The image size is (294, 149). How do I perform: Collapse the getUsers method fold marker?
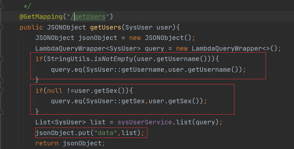pos(1,28)
